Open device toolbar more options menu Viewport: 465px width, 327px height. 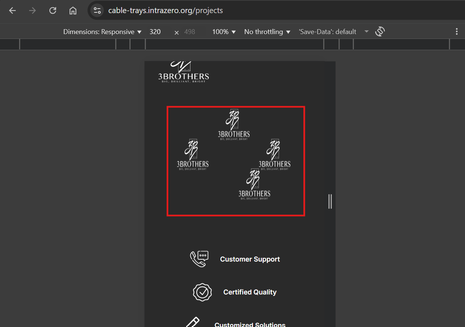[456, 32]
